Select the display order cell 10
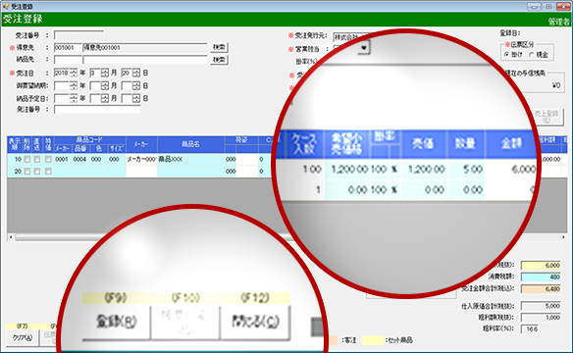This screenshot has height=353, width=573. (x=15, y=160)
